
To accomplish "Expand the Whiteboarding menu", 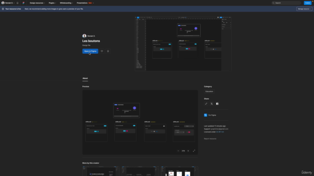I will (66, 3).
